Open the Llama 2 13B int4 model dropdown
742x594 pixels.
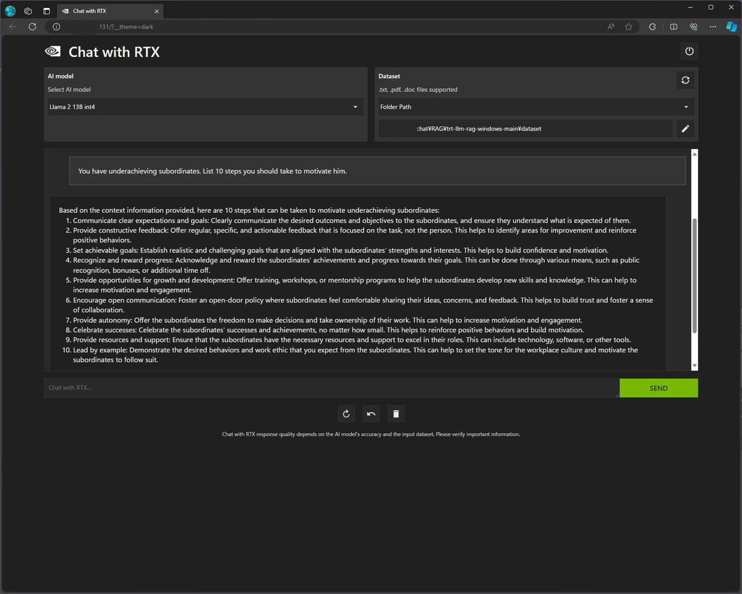click(204, 107)
